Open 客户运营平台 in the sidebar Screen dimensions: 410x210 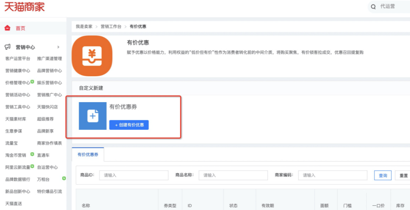17,59
